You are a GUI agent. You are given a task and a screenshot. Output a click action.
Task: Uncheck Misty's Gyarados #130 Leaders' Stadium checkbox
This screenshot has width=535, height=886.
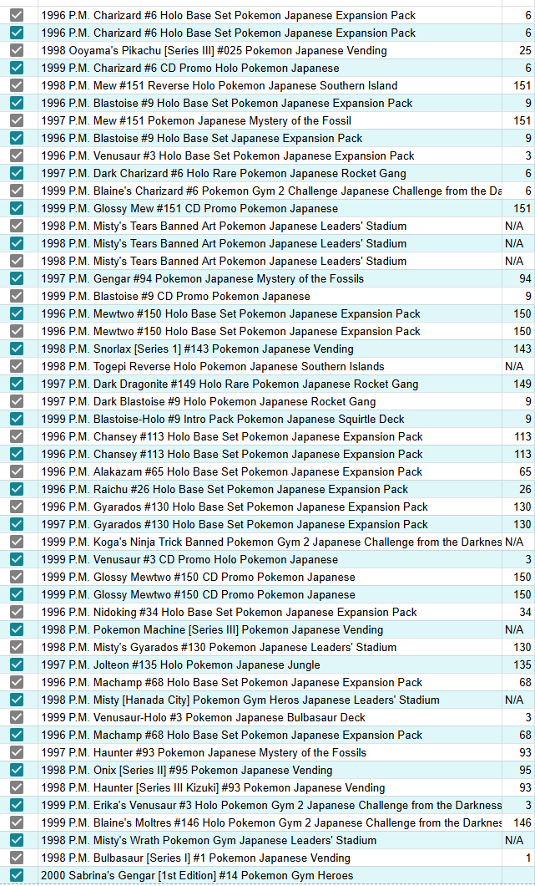17,647
